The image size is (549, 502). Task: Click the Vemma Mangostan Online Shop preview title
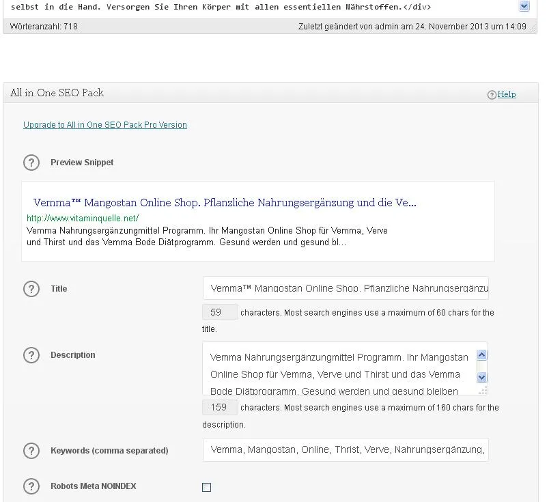point(225,202)
